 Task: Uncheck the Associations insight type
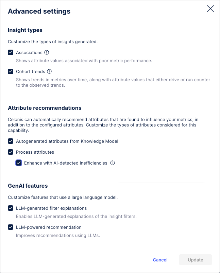(x=10, y=52)
